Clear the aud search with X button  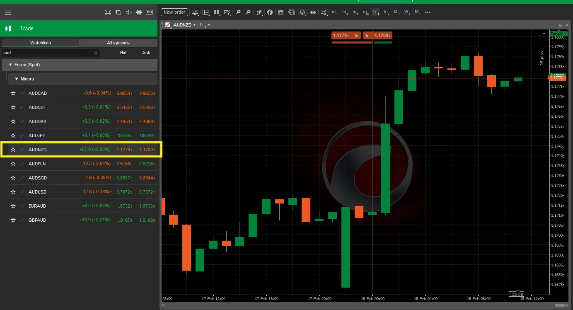(95, 53)
